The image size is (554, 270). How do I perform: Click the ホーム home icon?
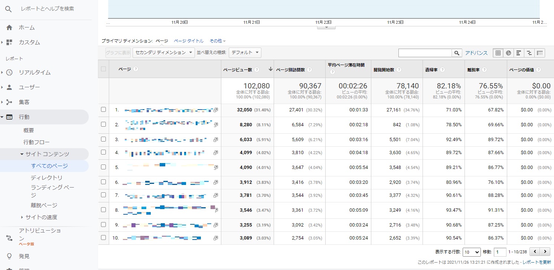[x=9, y=27]
